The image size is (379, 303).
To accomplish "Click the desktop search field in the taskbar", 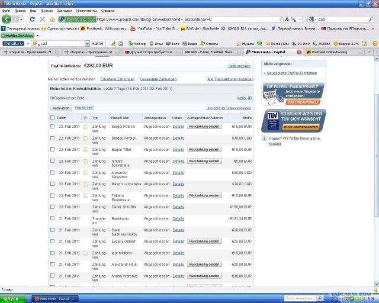I will (x=300, y=299).
